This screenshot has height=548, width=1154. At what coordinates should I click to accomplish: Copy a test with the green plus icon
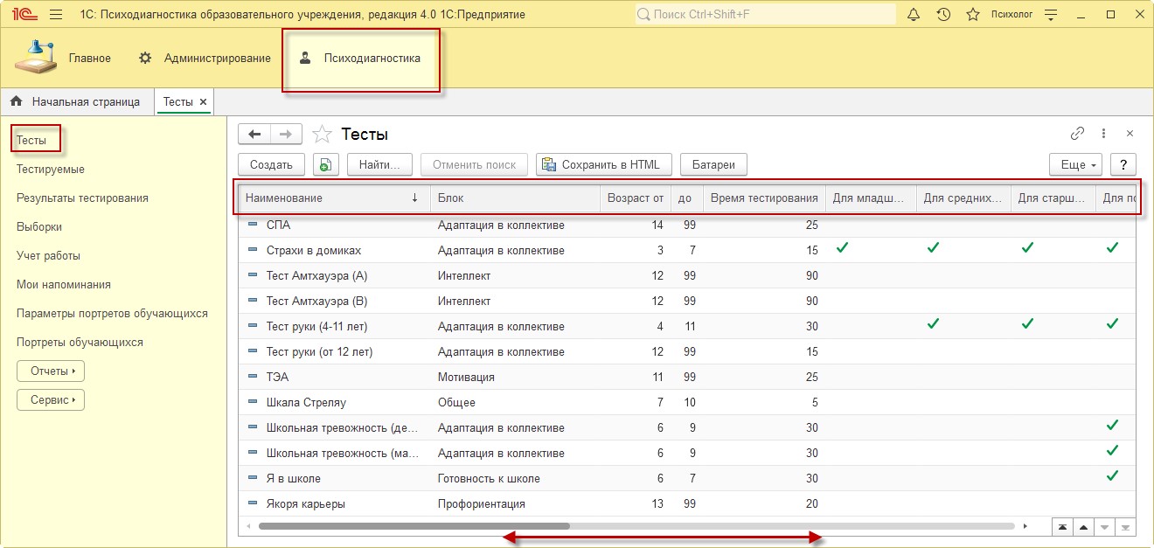tap(325, 164)
